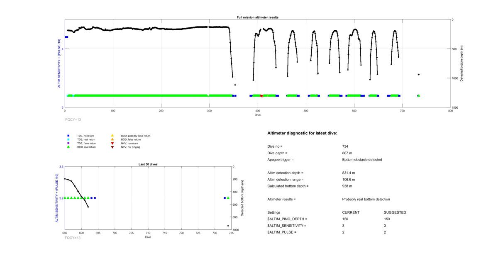Select the current $ALTIM_PING_DEPTH value 150

tap(345, 219)
